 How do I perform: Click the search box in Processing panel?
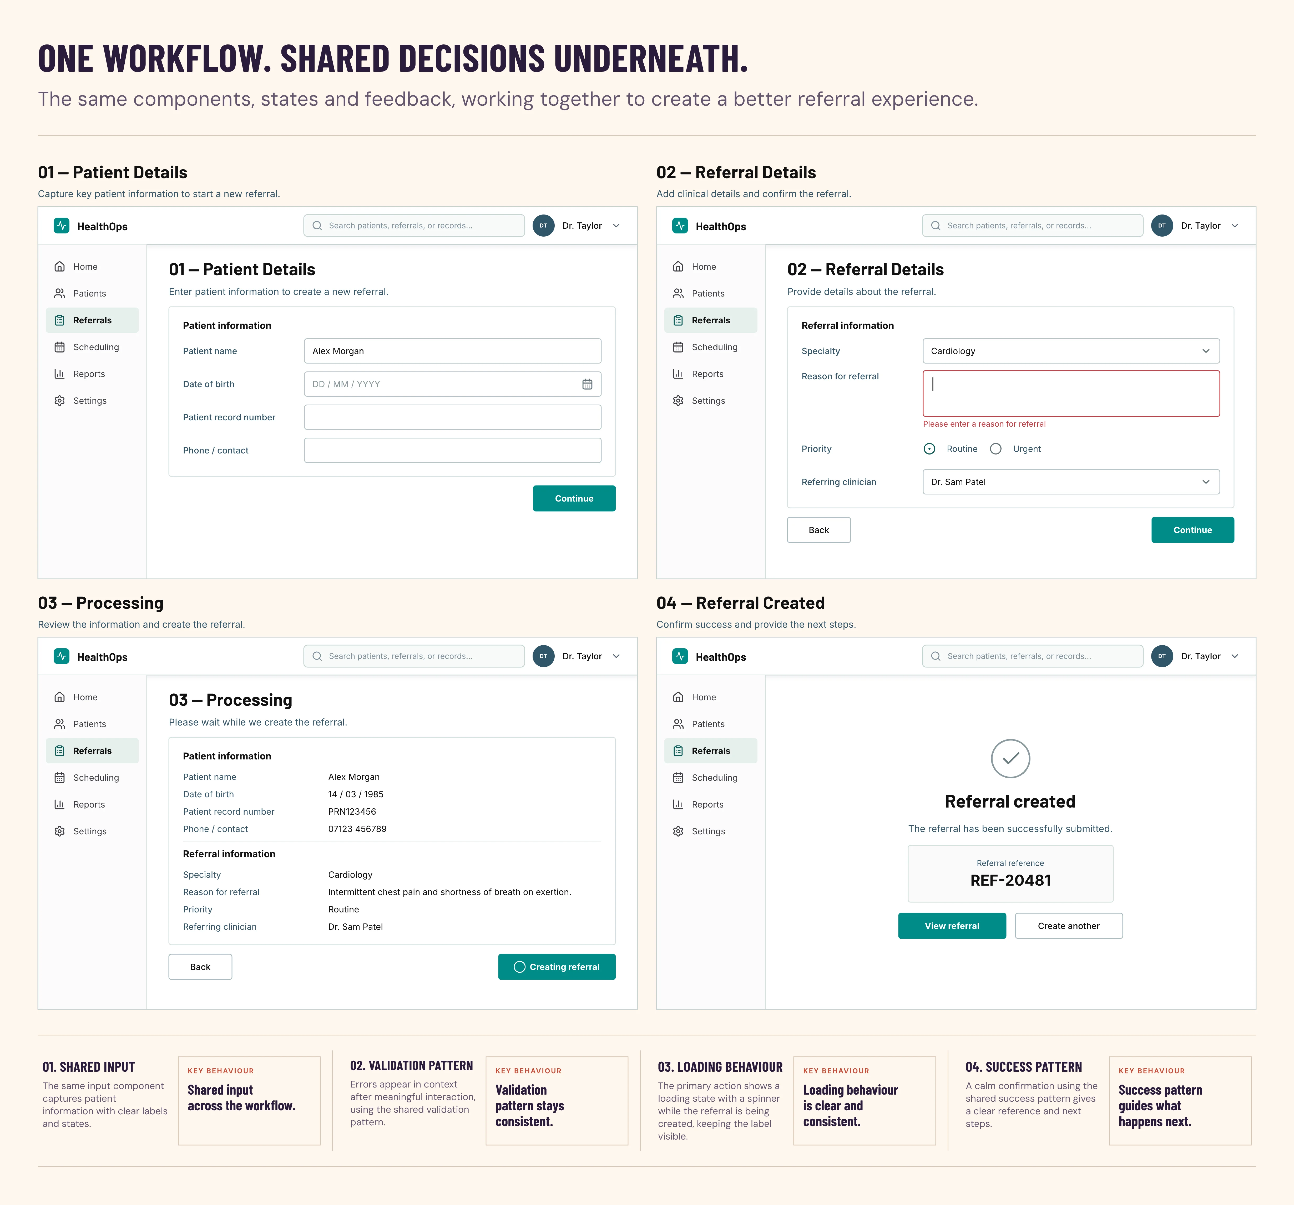[414, 656]
